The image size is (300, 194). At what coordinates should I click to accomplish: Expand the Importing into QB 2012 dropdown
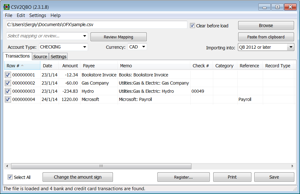[x=266, y=47]
